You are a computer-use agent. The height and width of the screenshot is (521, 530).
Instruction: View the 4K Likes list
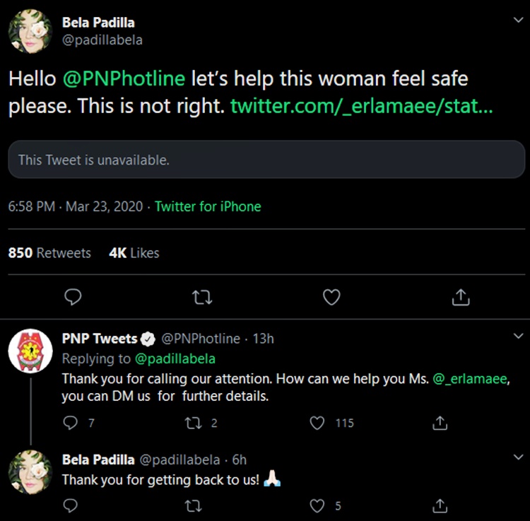tap(134, 252)
